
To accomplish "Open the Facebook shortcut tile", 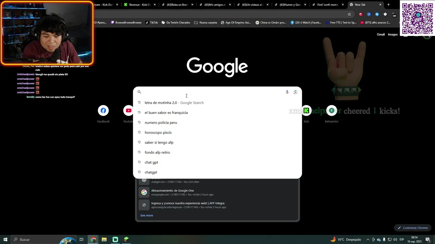I will [103, 114].
